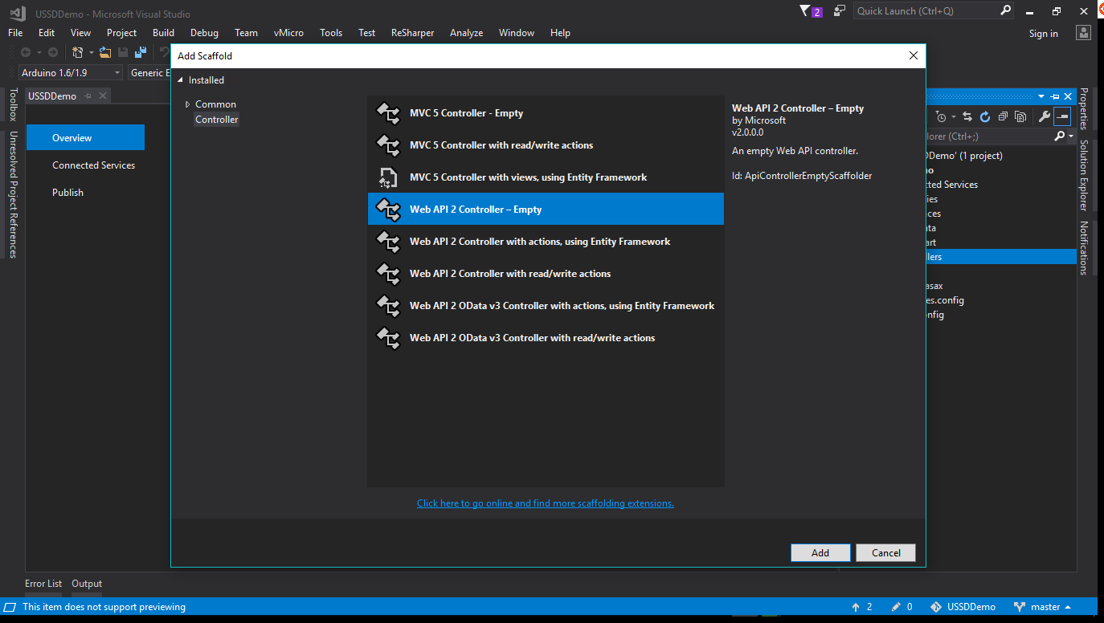Image resolution: width=1104 pixels, height=623 pixels.
Task: Toggle the Preview Selected Items button
Action: coord(1062,116)
